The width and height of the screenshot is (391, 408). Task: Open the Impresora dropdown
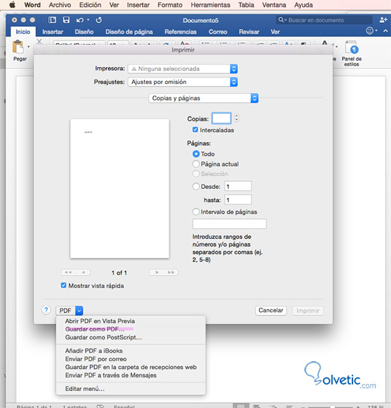183,68
